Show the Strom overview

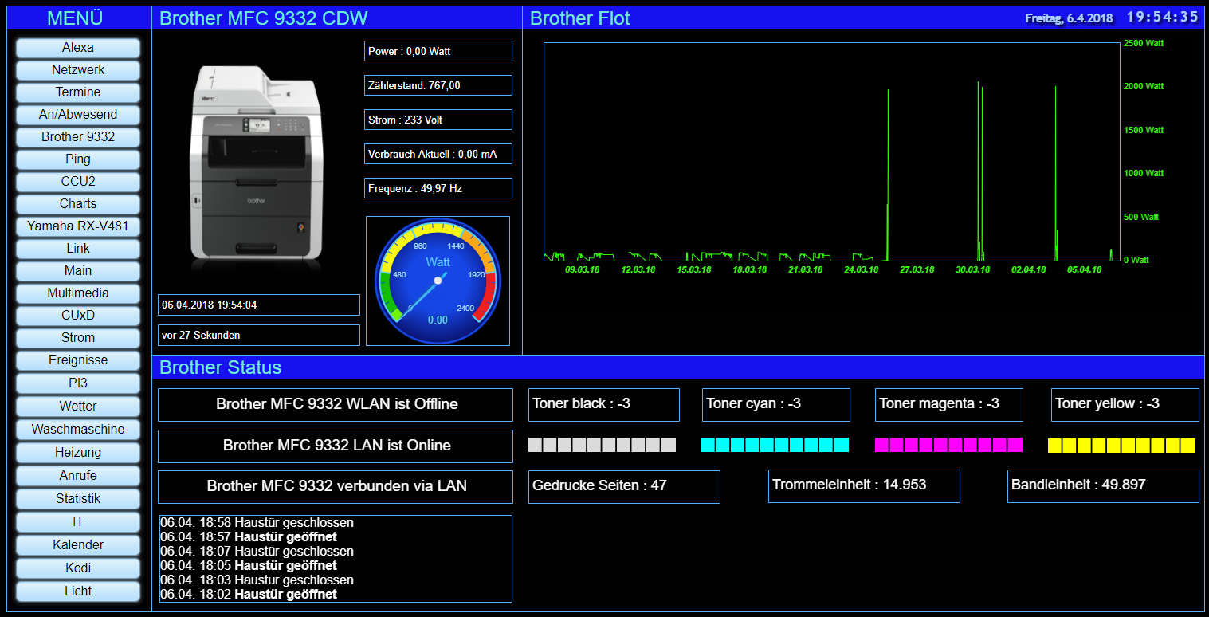78,338
